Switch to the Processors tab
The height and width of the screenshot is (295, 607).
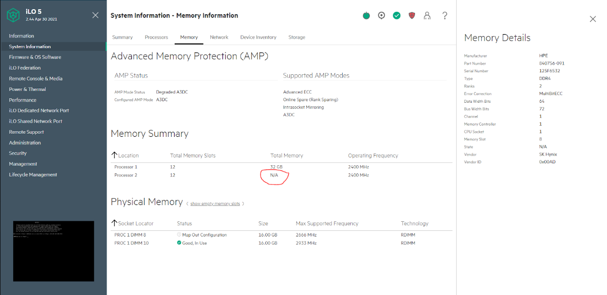click(x=156, y=37)
